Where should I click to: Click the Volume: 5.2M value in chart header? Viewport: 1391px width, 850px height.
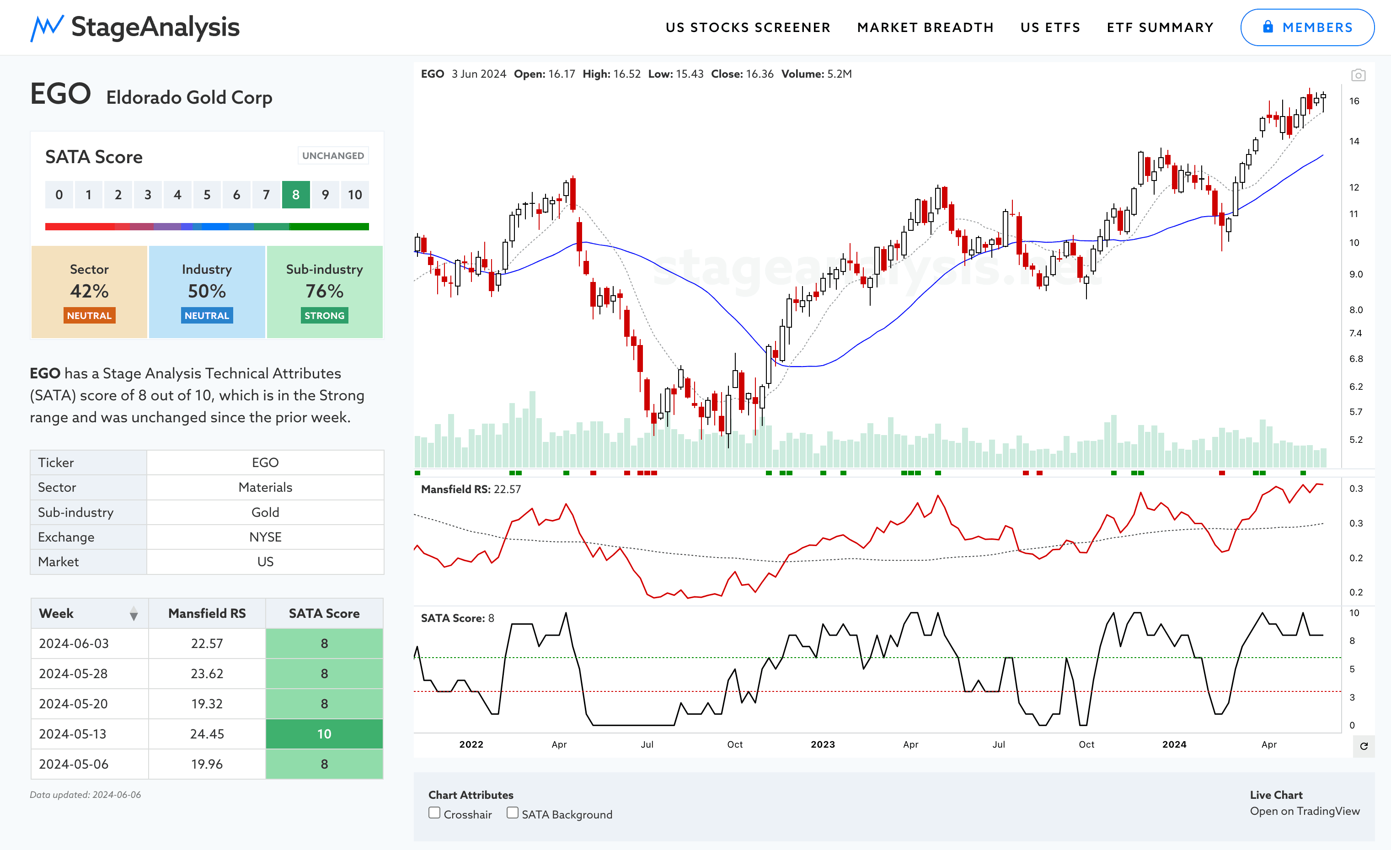pyautogui.click(x=816, y=74)
